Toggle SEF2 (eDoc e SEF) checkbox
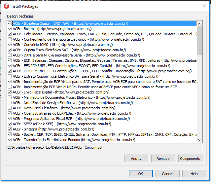The image size is (211, 182). tap(10, 124)
